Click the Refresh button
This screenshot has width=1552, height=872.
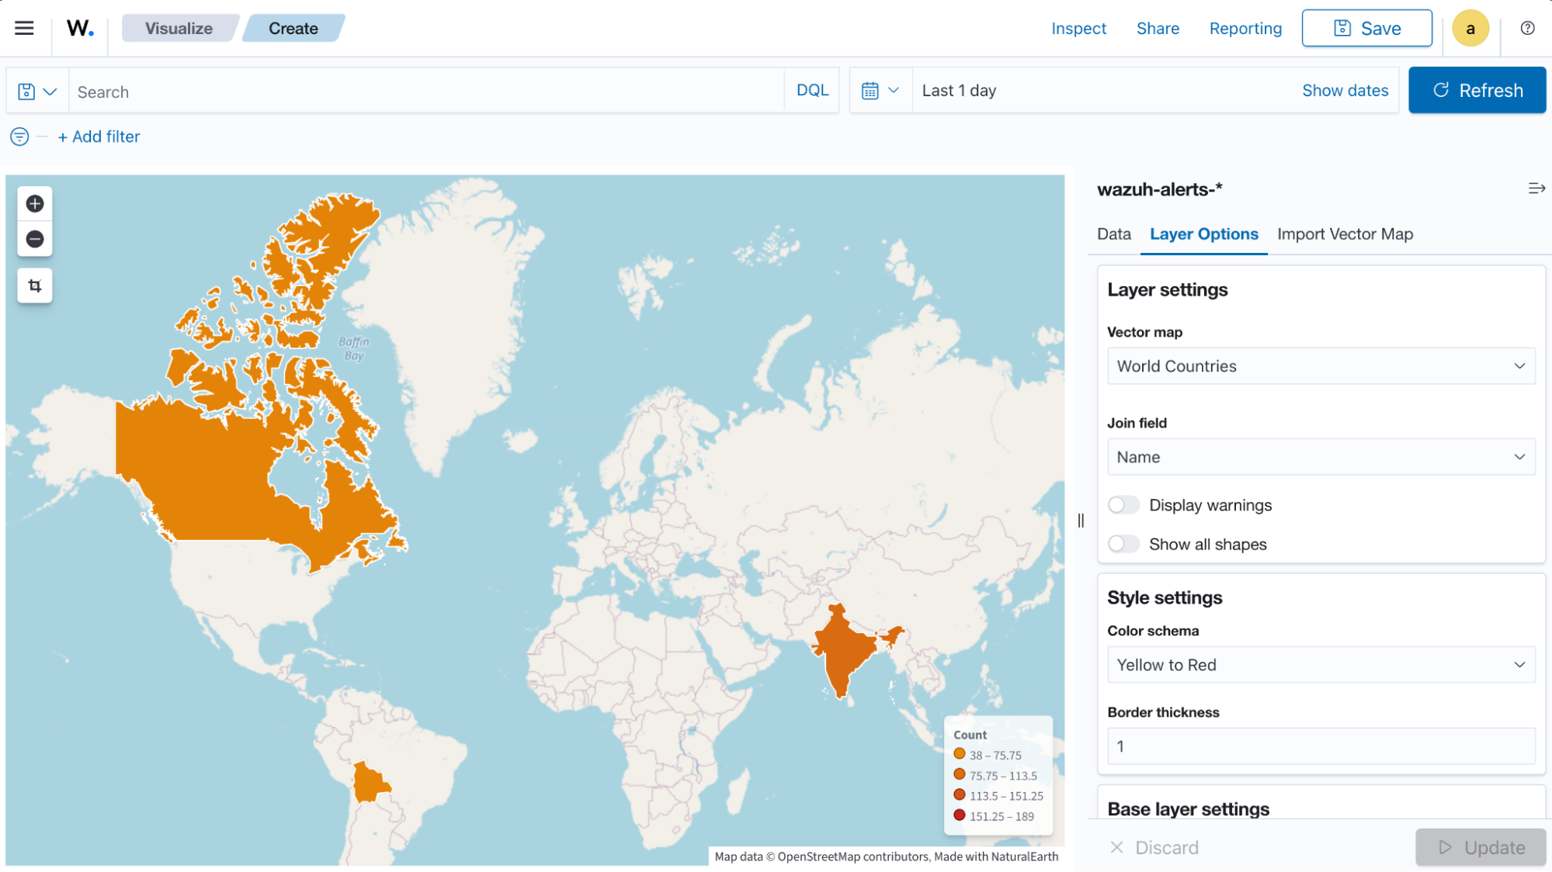tap(1477, 90)
